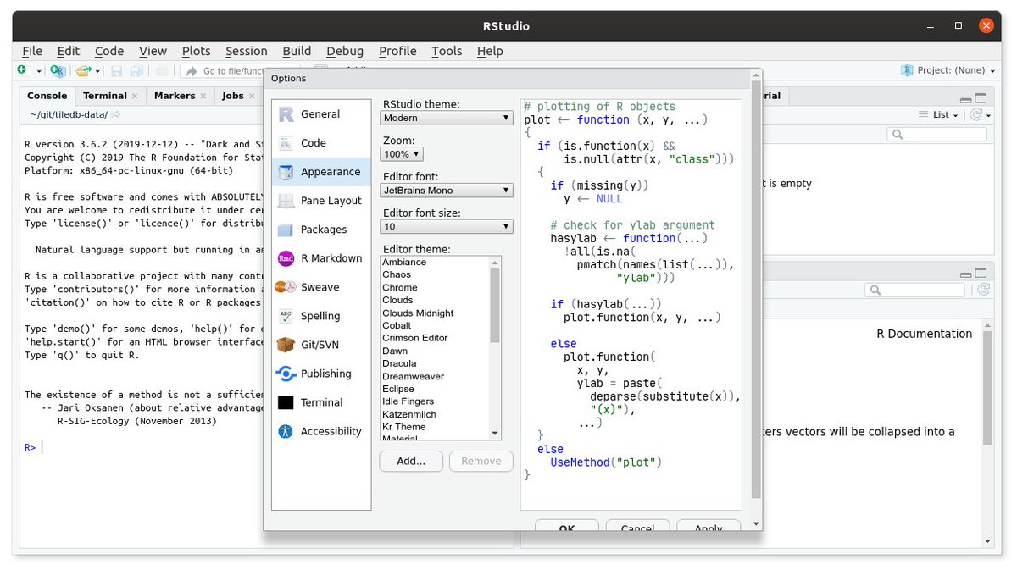Open the Session menu

pos(246,51)
